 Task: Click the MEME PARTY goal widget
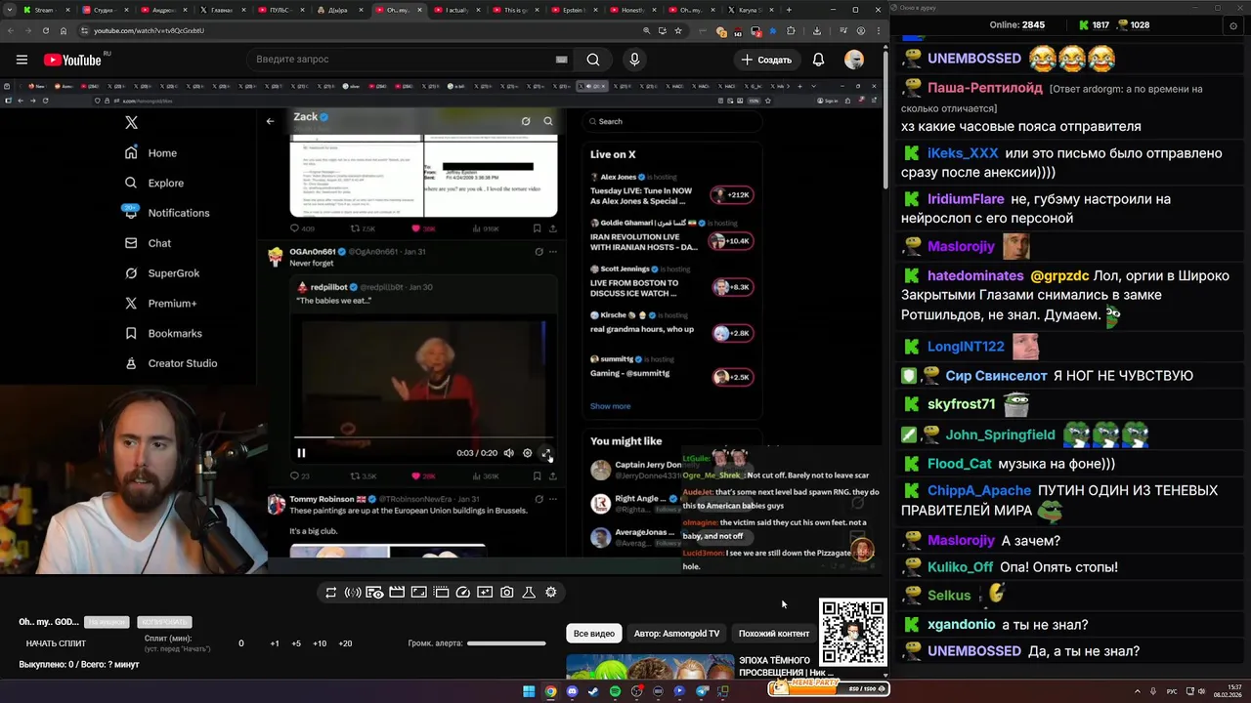point(829,687)
